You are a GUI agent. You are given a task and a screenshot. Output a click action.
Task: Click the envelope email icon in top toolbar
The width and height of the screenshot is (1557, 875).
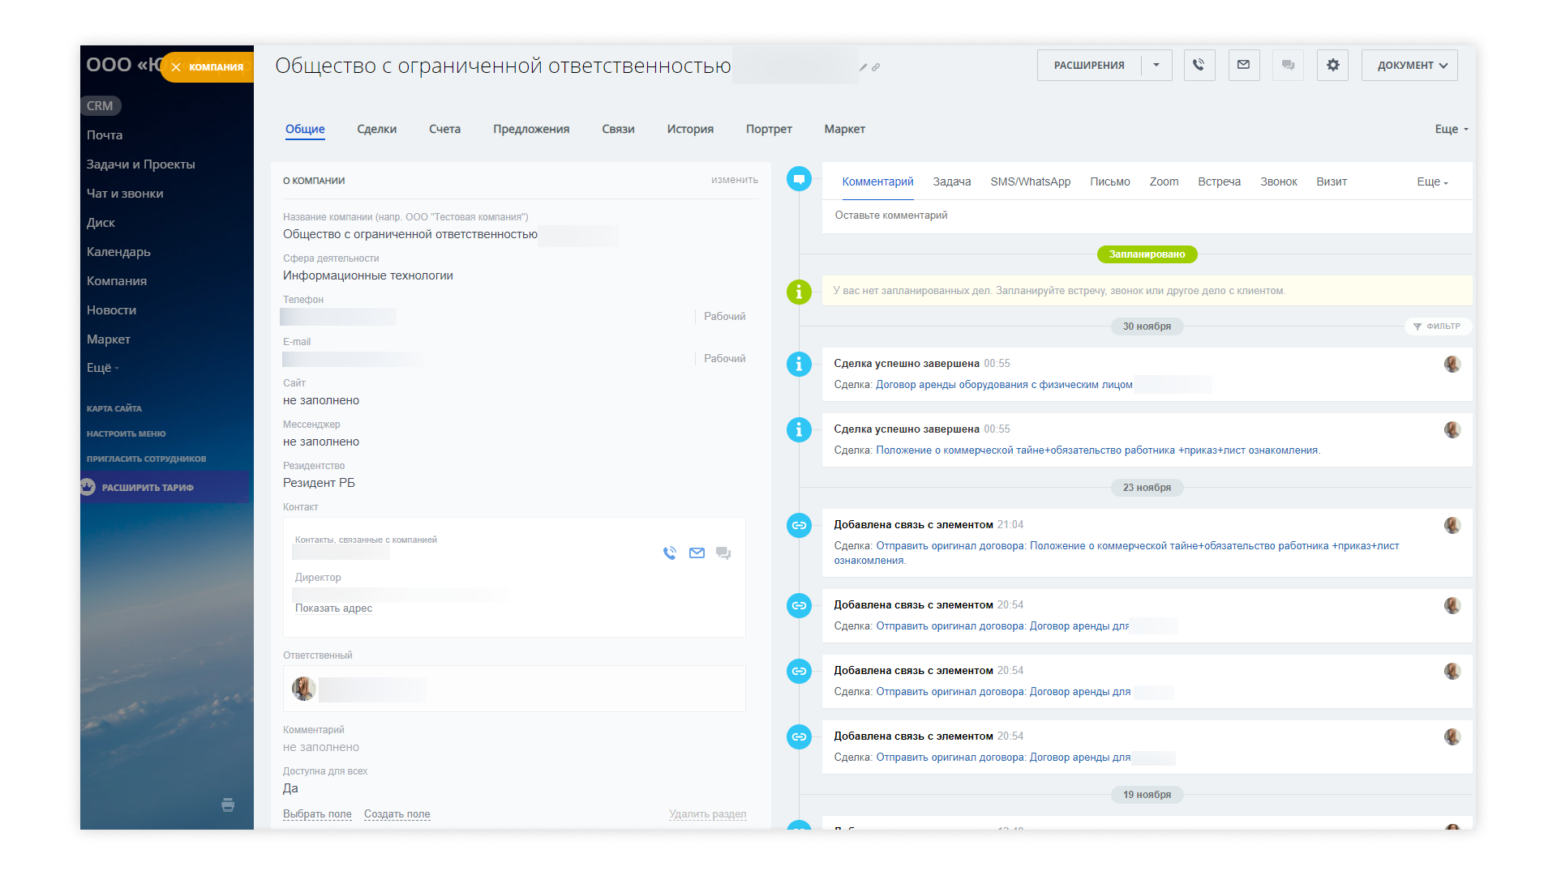click(1243, 65)
